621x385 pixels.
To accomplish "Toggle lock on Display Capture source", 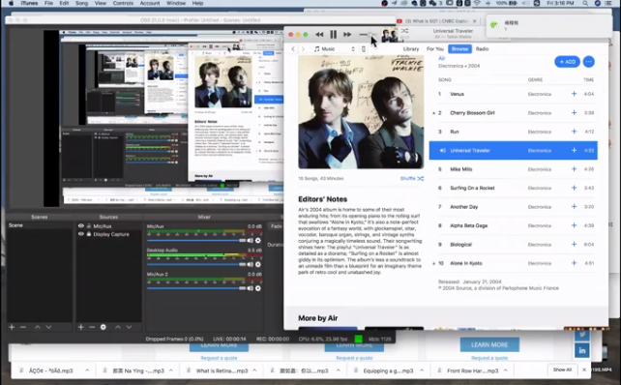I will click(x=89, y=234).
